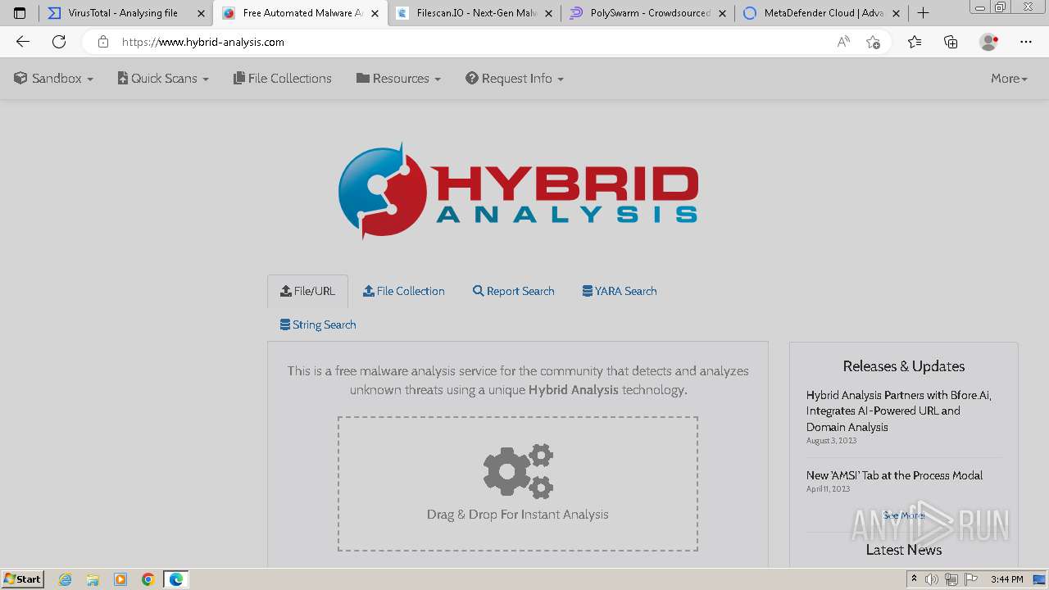The width and height of the screenshot is (1049, 590).
Task: Go back to the previous page
Action: click(23, 42)
